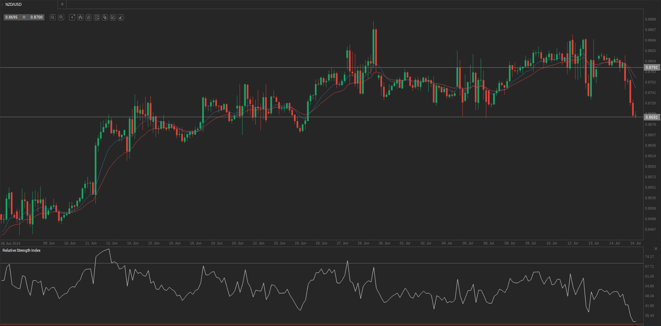Select the eraser tool icon
The width and height of the screenshot is (661, 326).
point(121,17)
